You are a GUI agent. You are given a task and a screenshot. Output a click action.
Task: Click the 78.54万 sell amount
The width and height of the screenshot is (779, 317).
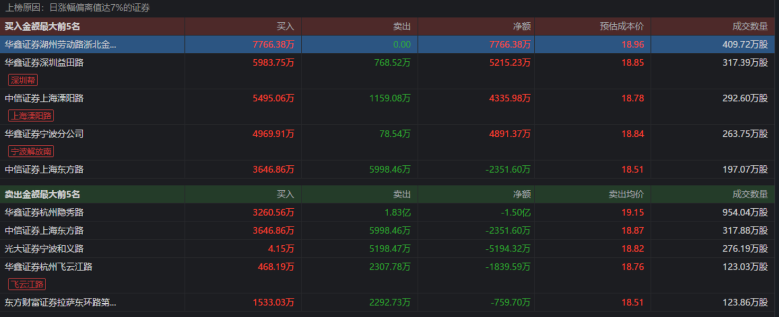[395, 134]
